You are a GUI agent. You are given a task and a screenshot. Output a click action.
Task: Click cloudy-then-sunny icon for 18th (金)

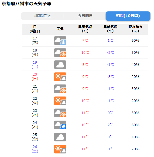[60, 53]
